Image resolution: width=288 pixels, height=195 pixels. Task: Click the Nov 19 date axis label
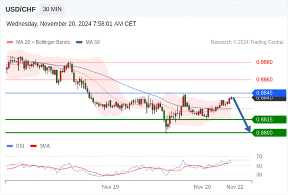pos(110,187)
